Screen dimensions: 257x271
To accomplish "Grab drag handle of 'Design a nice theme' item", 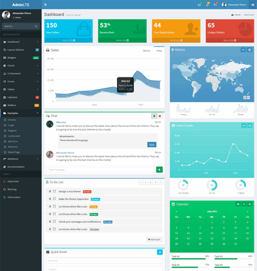I will click(49, 192).
